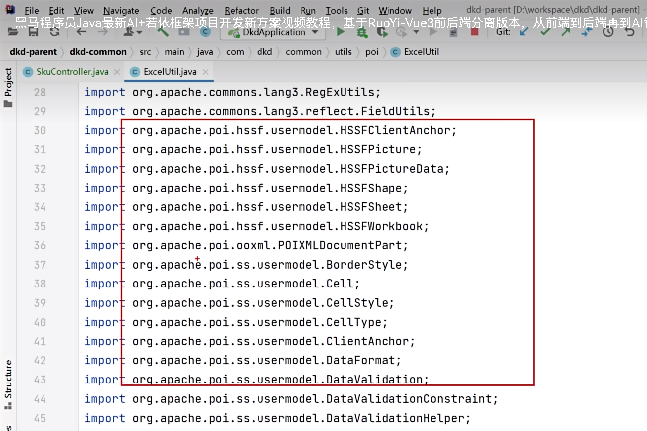Open the Navigate menu

121,11
